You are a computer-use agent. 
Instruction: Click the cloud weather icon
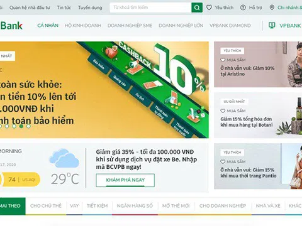64,158
